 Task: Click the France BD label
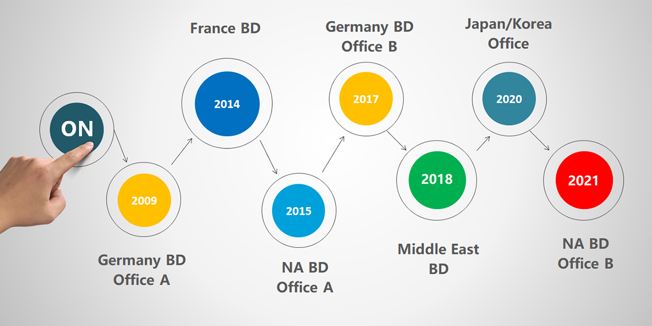tap(225, 28)
